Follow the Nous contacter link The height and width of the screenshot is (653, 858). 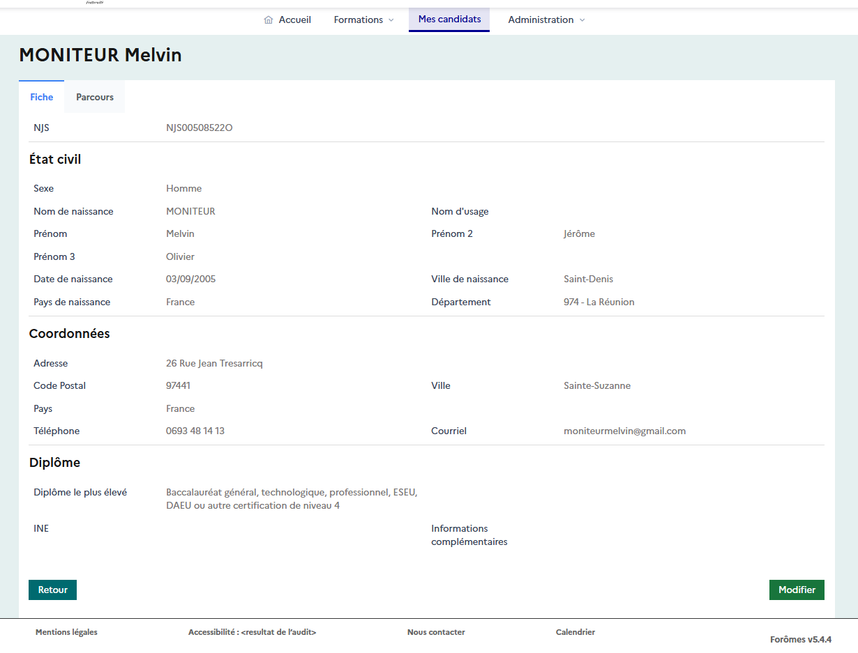(436, 632)
